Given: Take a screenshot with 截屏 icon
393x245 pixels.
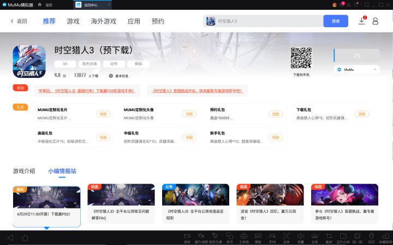Looking at the screenshot, I should [x=329, y=236].
